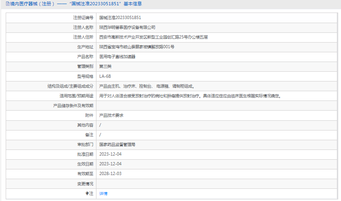Click the 附件 label

click(x=89, y=115)
